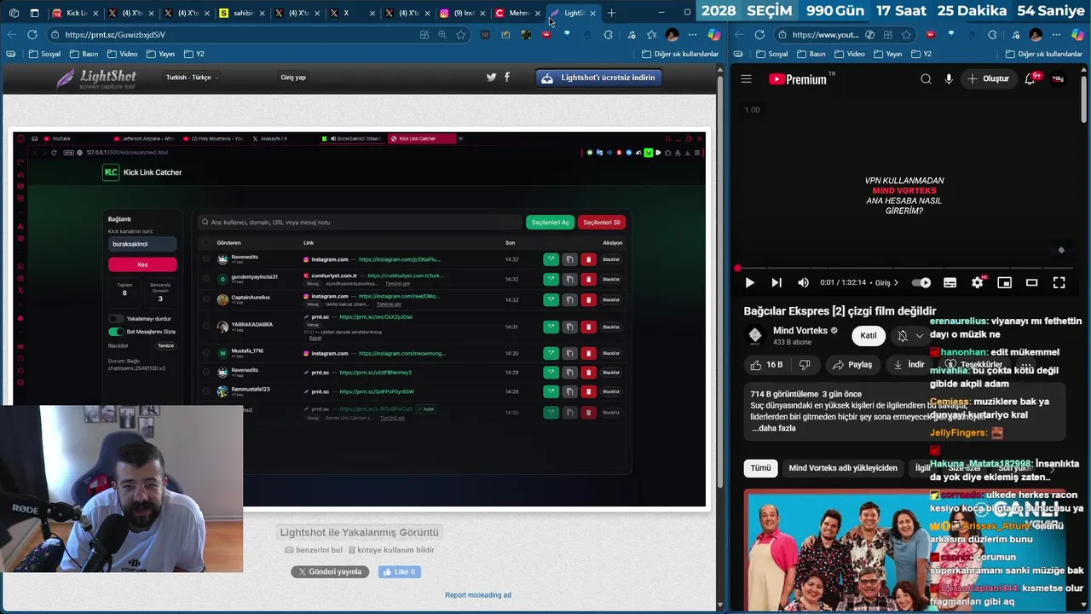
Task: Expand Giriş chapter list in player
Action: pos(887,282)
